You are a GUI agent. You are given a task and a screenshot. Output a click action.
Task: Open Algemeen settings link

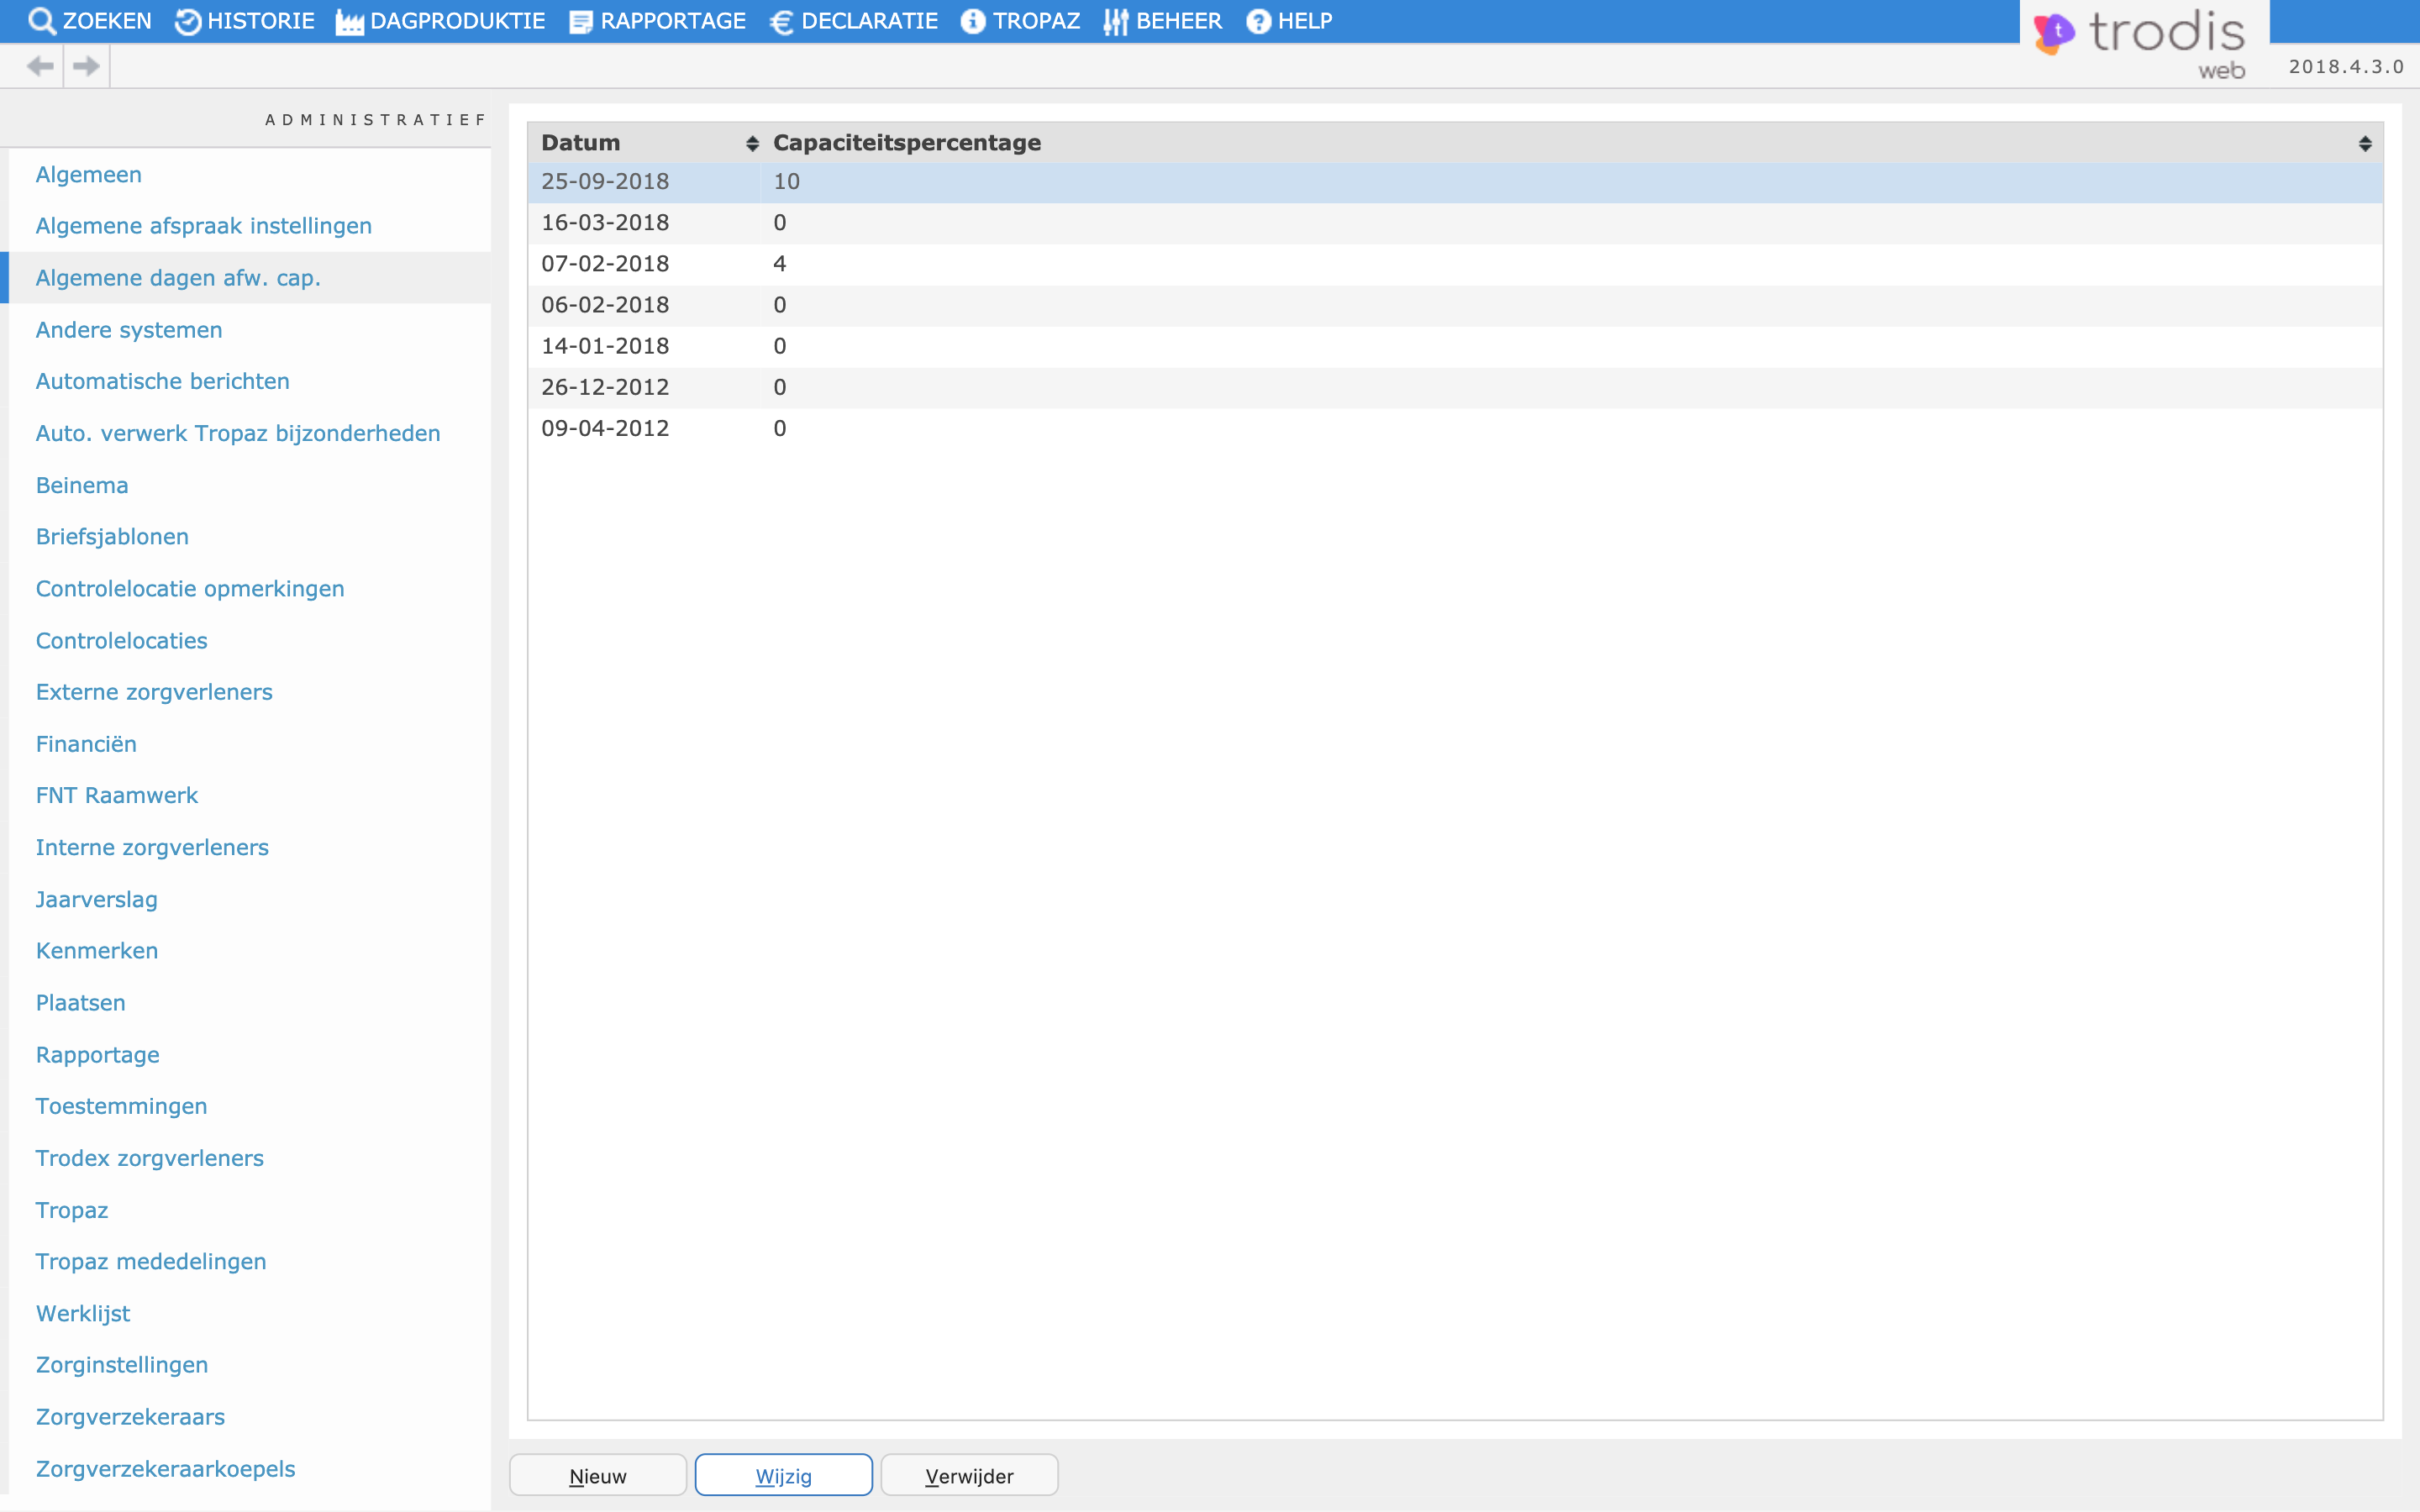[x=89, y=174]
